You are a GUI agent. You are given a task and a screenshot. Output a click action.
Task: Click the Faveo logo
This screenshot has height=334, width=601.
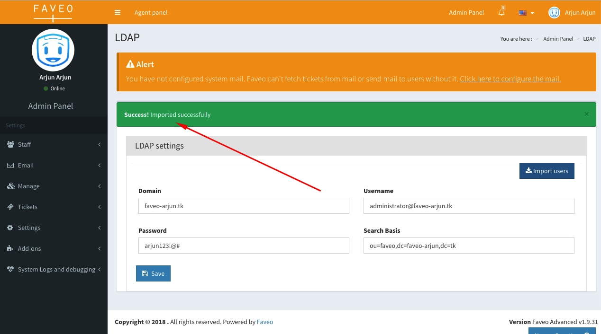tap(53, 12)
